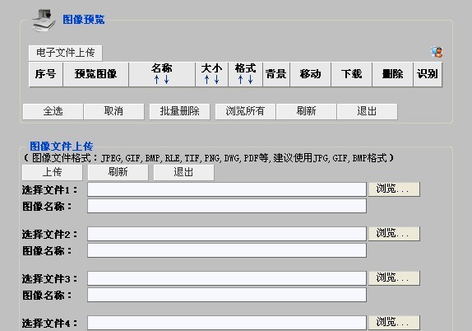
Task: Click the 下载 column header
Action: click(352, 74)
